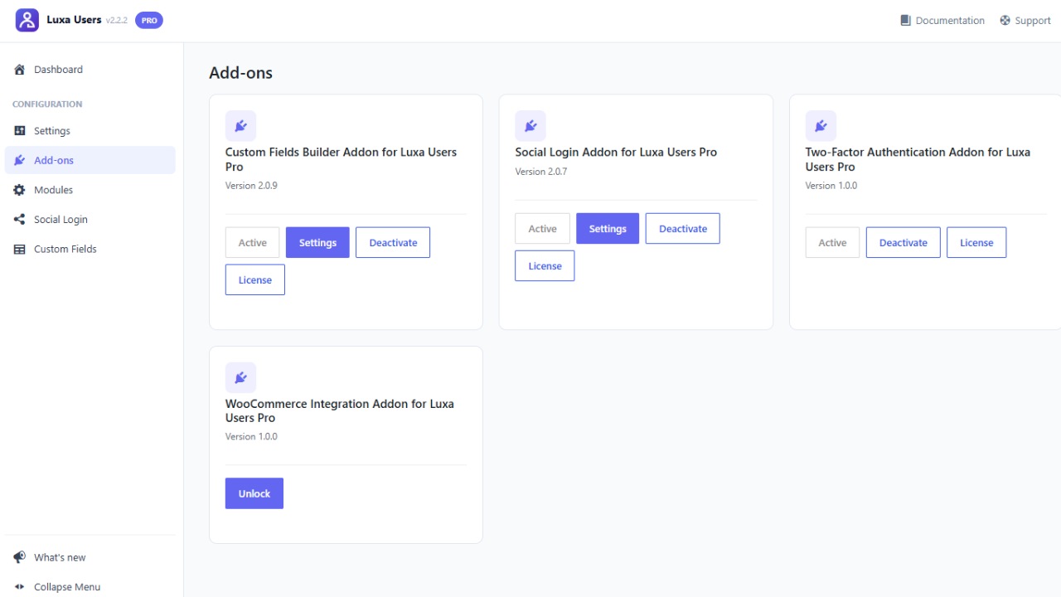Open What's new link
The image size is (1061, 597).
pyautogui.click(x=90, y=557)
